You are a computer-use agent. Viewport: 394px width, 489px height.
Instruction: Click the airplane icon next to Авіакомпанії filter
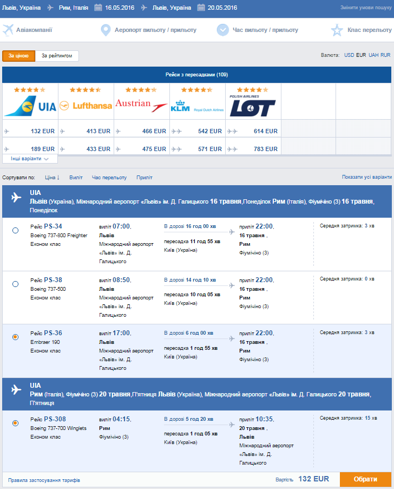(8, 30)
